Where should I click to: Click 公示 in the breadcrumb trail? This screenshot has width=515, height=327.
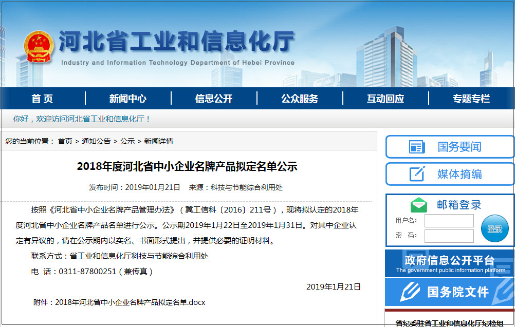point(127,141)
